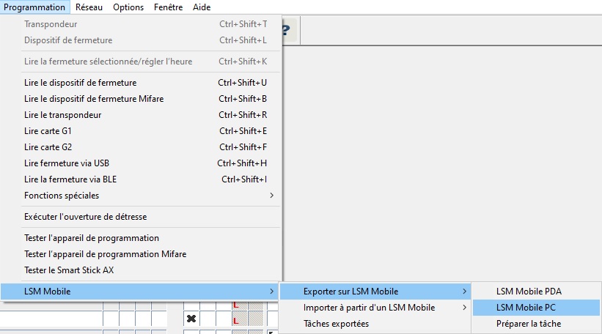Viewport: 602px width, 334px height.
Task: Open the Réseau menu
Action: pos(89,7)
